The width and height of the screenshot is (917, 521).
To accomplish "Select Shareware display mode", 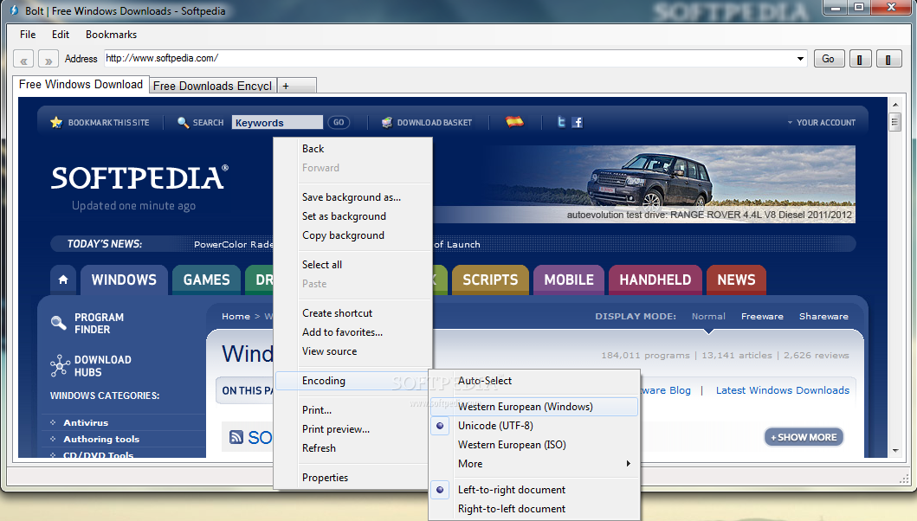I will 823,317.
